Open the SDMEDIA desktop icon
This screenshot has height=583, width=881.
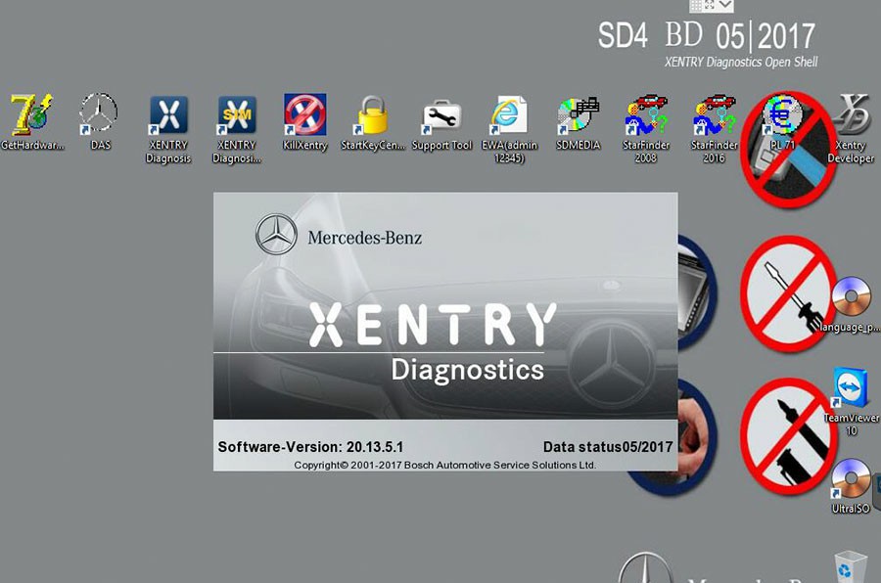tap(578, 115)
